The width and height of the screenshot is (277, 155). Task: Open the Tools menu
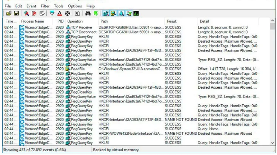(58, 6)
